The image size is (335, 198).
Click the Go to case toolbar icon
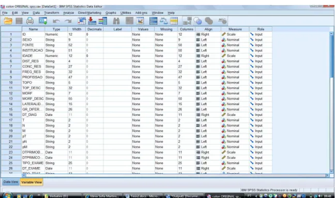pos(82,21)
